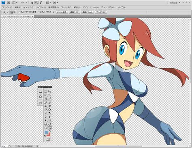The width and height of the screenshot is (192, 148).
Task: Open 編集(E) menu
Action: tap(18, 7)
